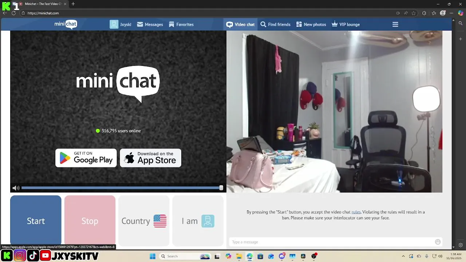Open the VIP lounge crown icon
466x262 pixels.
pos(335,24)
